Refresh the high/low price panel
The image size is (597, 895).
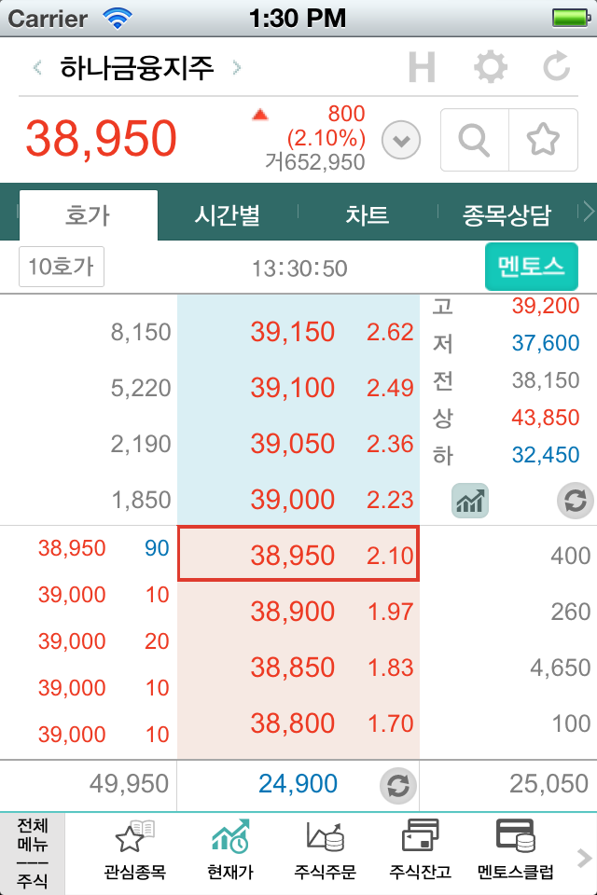click(575, 501)
